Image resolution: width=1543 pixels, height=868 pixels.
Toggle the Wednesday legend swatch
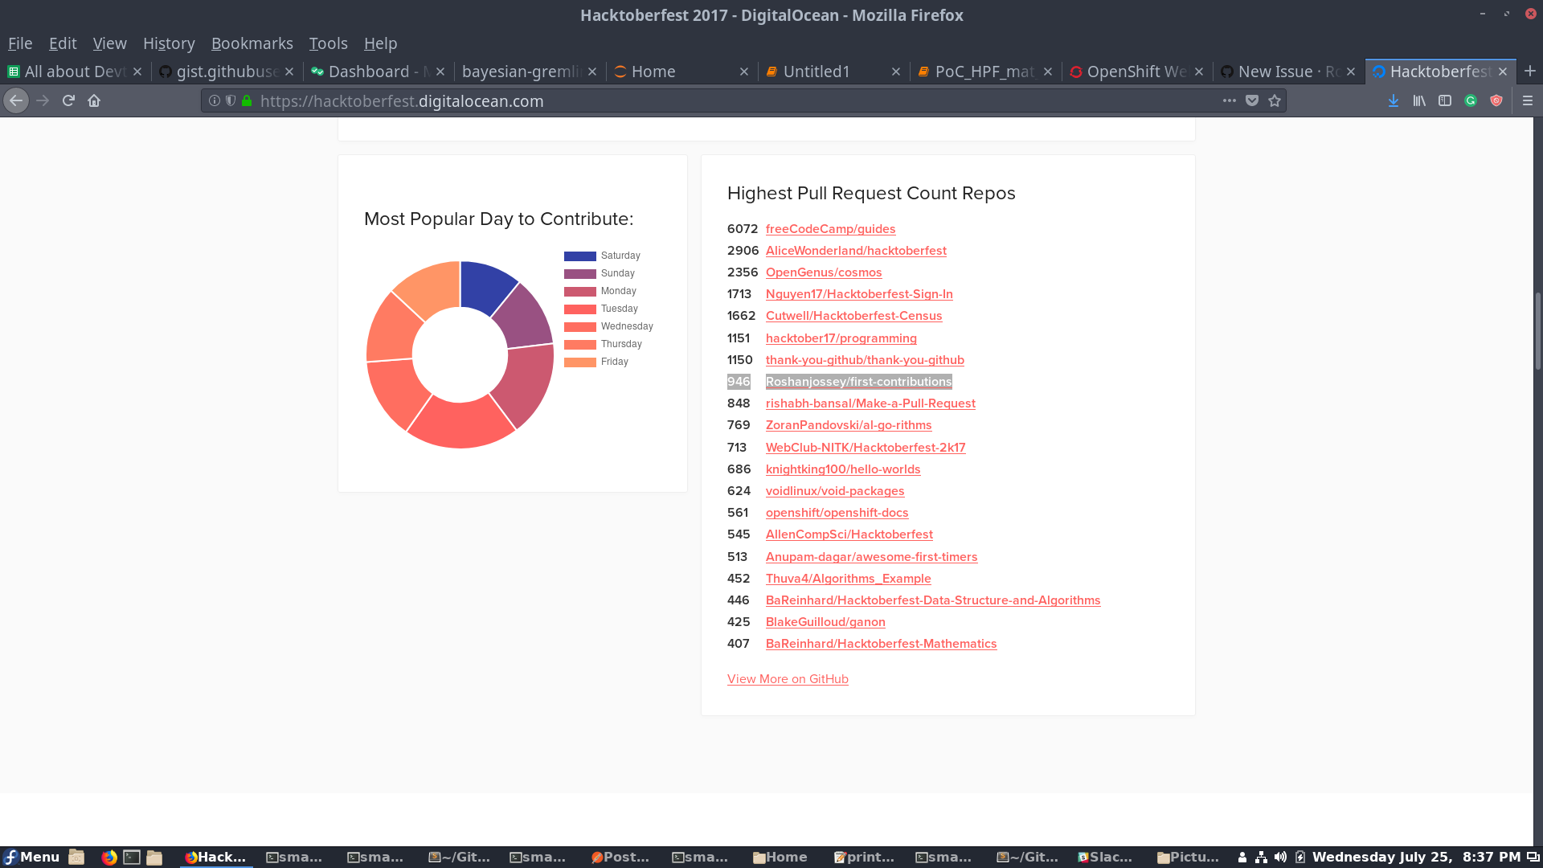[x=579, y=327]
